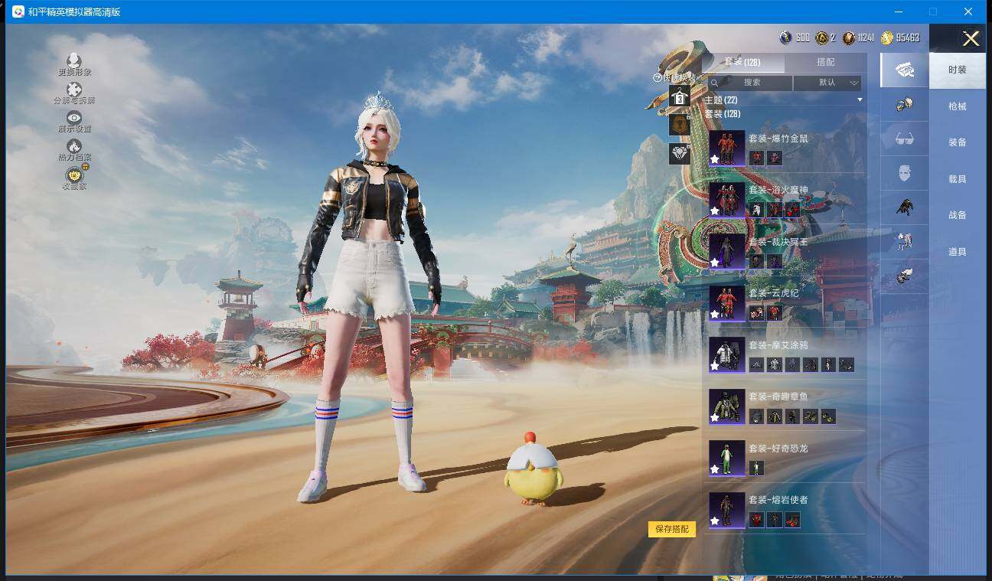Select the 套装-熔岩使者 outfit thumbnail
The height and width of the screenshot is (581, 992).
click(726, 509)
